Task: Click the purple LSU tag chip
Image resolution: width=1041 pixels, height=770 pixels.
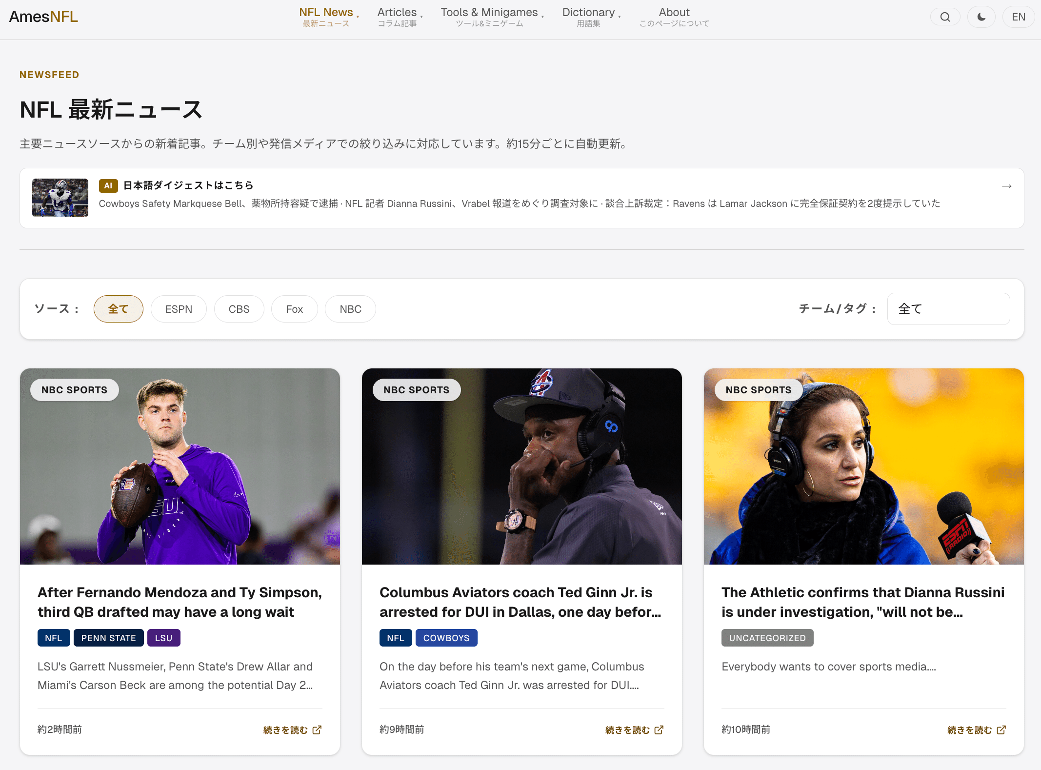Action: click(x=163, y=638)
